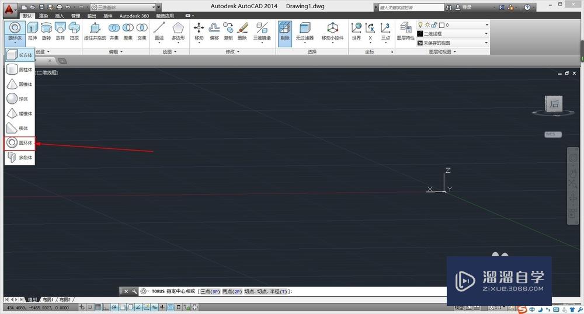Image resolution: width=584 pixels, height=314 pixels.
Task: Set 世界 world coordinate system
Action: click(x=356, y=32)
